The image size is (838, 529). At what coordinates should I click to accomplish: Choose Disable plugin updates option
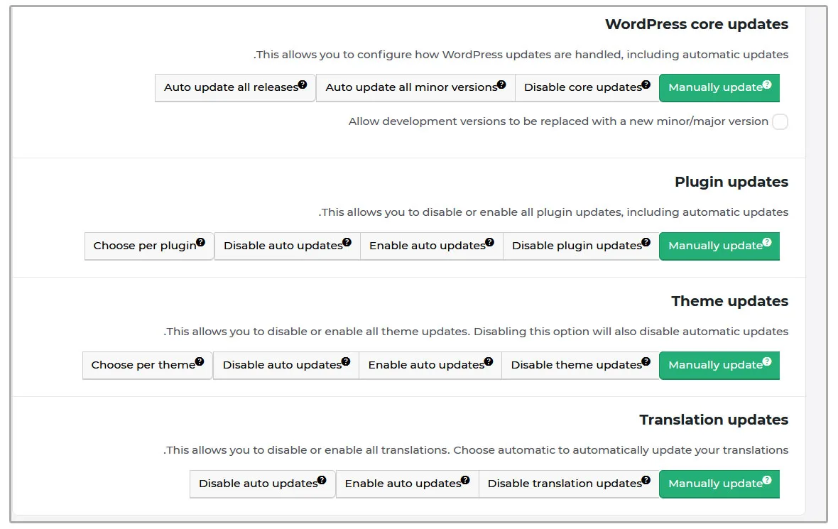pyautogui.click(x=581, y=246)
